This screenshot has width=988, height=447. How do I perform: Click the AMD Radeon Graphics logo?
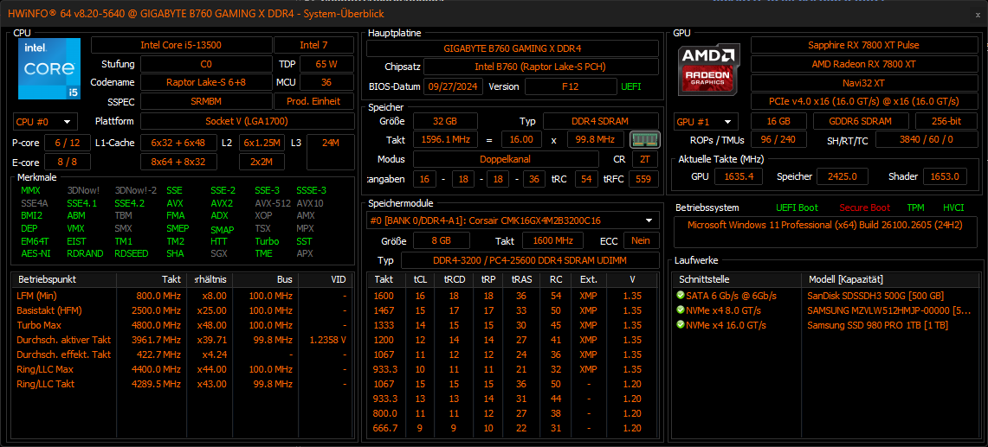tap(709, 69)
